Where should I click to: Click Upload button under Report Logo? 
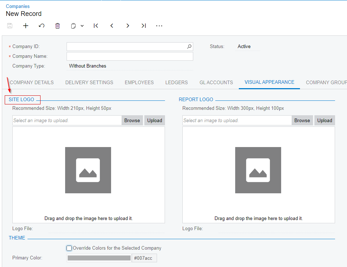click(325, 120)
